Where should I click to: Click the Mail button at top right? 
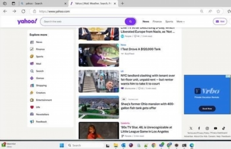(220, 22)
